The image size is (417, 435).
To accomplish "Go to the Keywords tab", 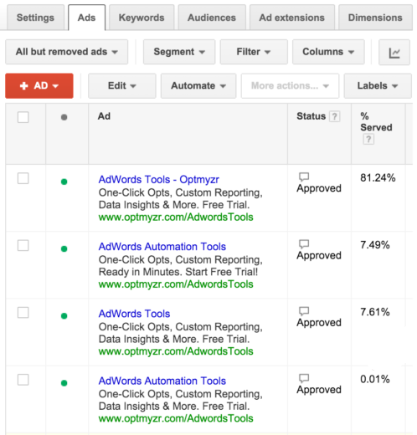I will (142, 18).
